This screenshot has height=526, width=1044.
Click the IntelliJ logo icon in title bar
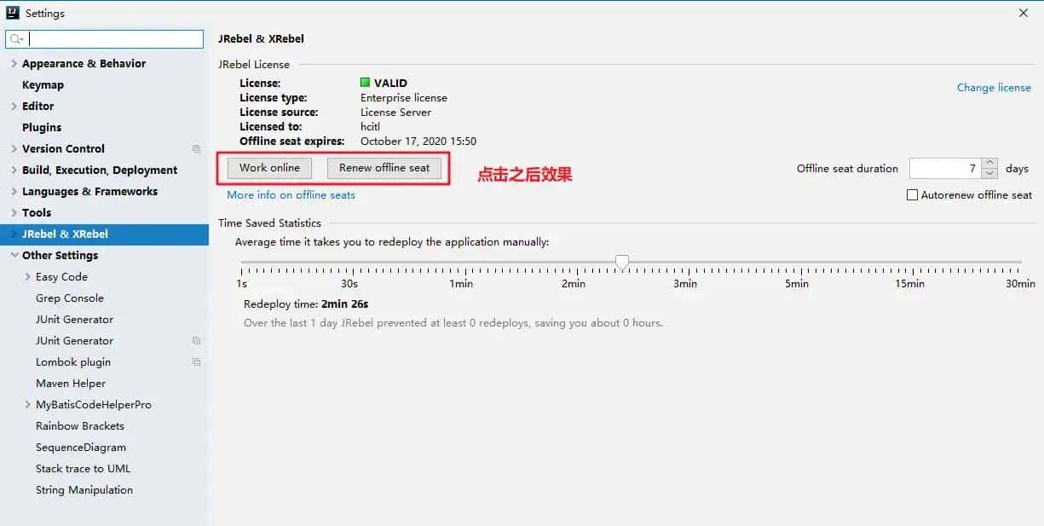pyautogui.click(x=13, y=14)
